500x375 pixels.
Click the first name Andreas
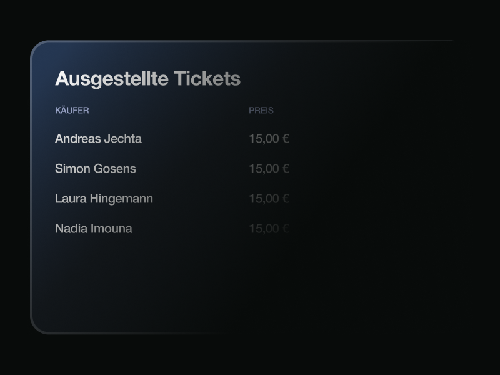point(78,139)
